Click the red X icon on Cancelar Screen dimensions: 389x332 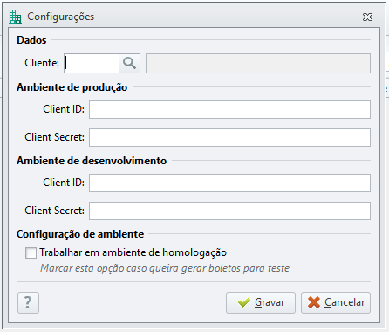[314, 302]
